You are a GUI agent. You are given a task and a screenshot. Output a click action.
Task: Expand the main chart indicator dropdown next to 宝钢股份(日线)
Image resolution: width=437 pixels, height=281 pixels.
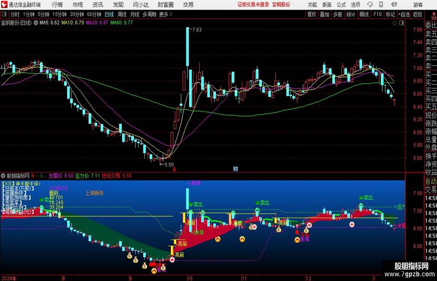(36, 23)
